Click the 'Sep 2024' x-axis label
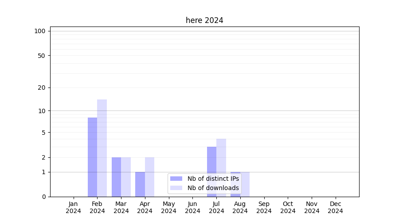The image size is (399, 221). (264, 207)
